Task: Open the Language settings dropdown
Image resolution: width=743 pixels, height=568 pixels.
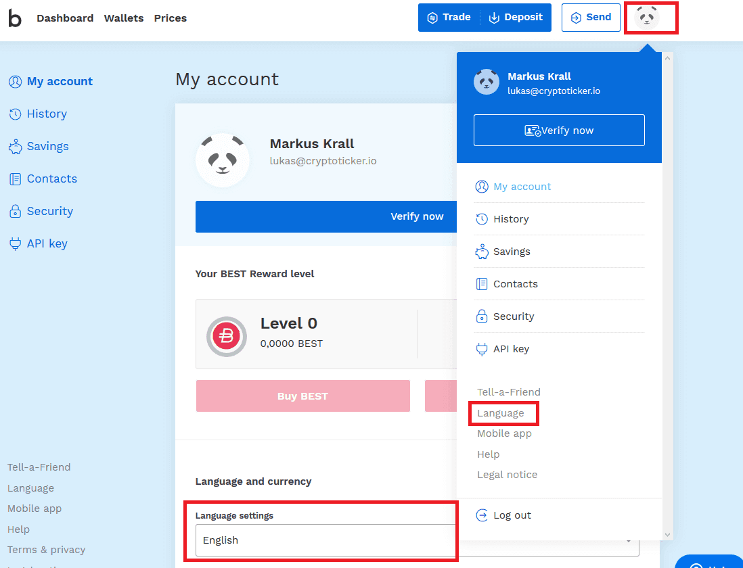Action: tap(325, 540)
